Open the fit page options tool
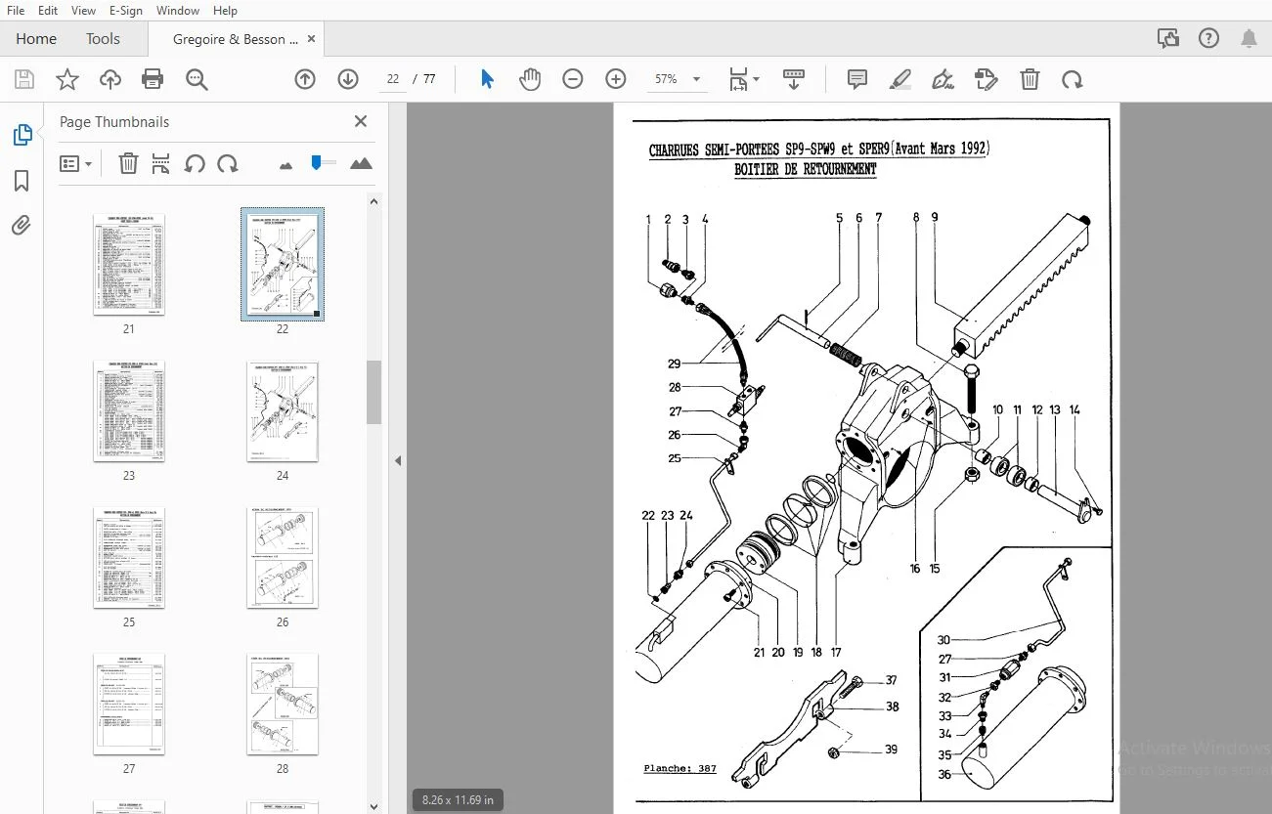 point(743,79)
